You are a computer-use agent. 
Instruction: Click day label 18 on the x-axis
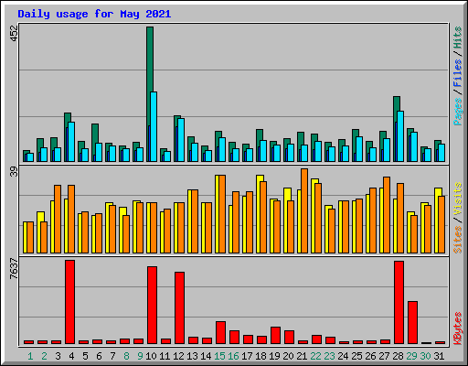[261, 356]
